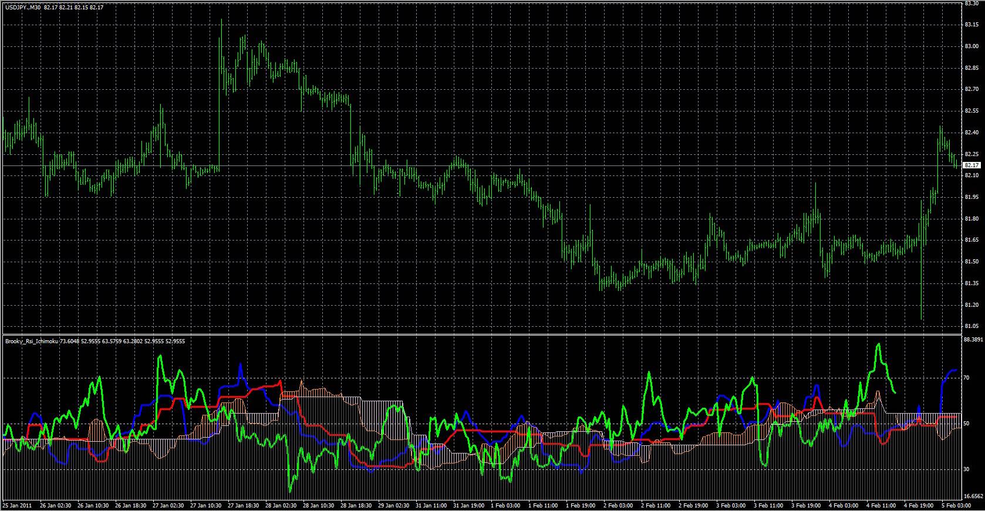Click the 3 Feb 03:00 time label
The image size is (985, 511).
(732, 505)
